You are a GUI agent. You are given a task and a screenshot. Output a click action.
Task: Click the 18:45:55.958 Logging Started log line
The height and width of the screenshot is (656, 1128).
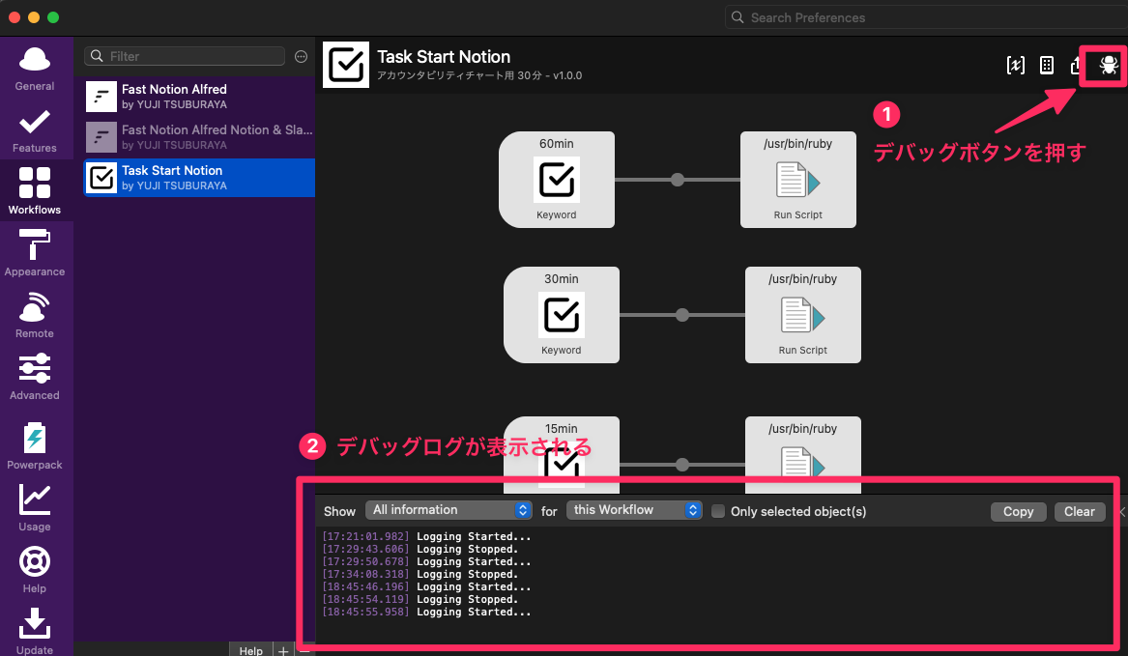426,613
